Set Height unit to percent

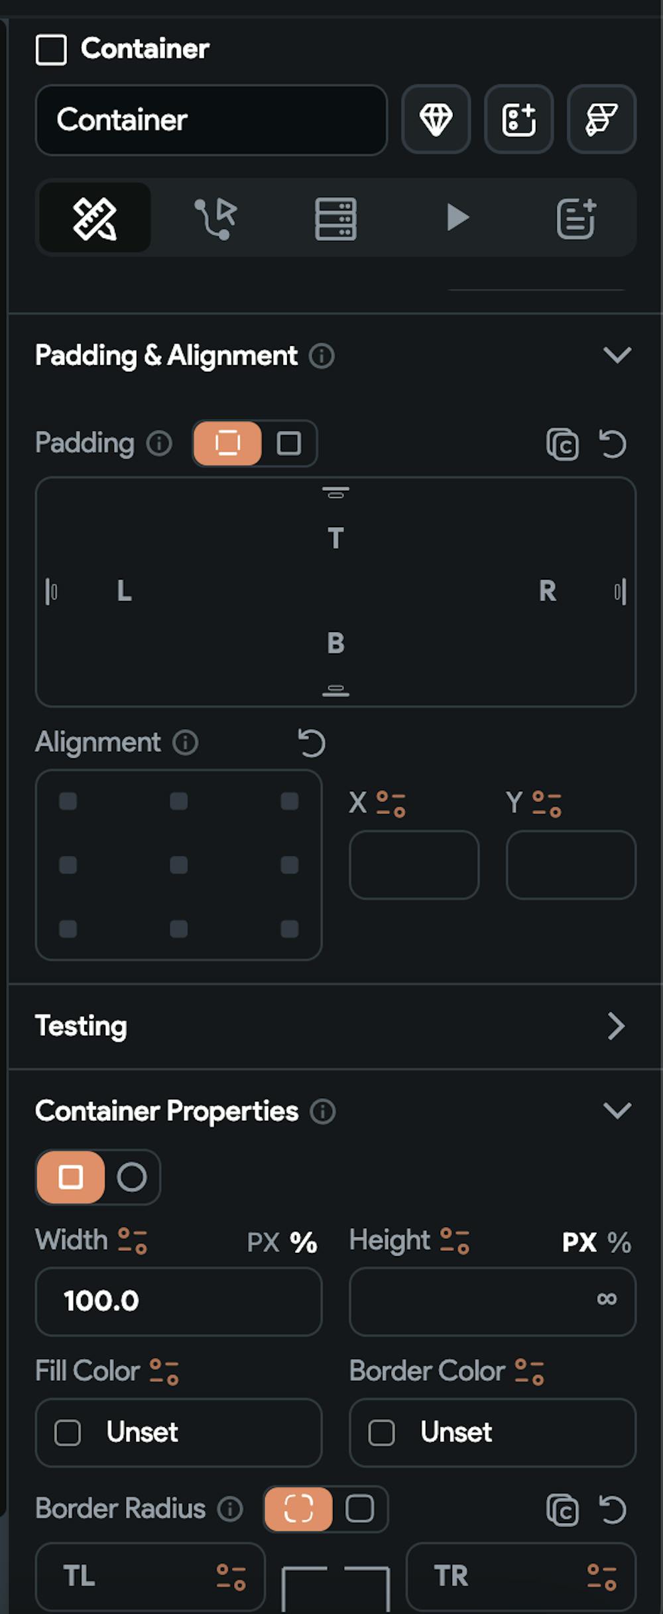pos(619,1242)
